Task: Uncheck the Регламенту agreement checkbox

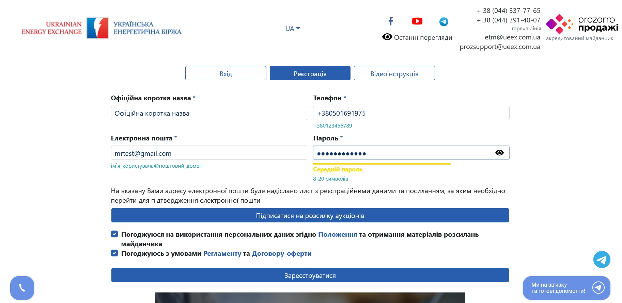Action: (x=114, y=253)
